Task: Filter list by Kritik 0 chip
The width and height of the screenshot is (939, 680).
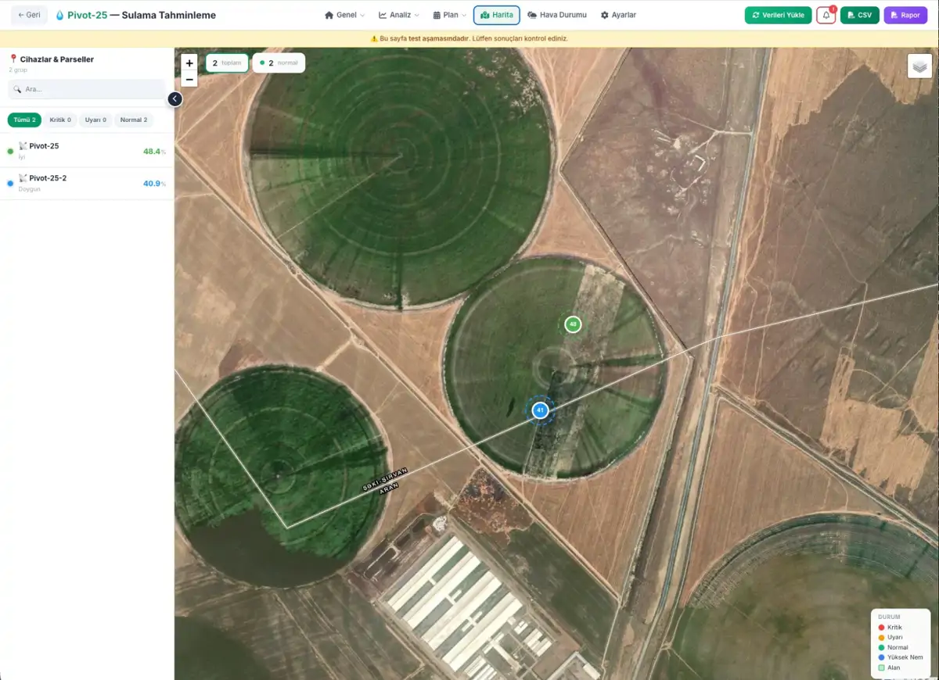Action: pyautogui.click(x=60, y=120)
